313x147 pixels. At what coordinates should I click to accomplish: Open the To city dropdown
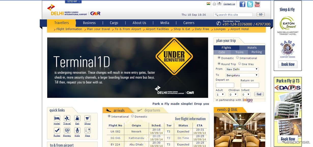point(242,75)
